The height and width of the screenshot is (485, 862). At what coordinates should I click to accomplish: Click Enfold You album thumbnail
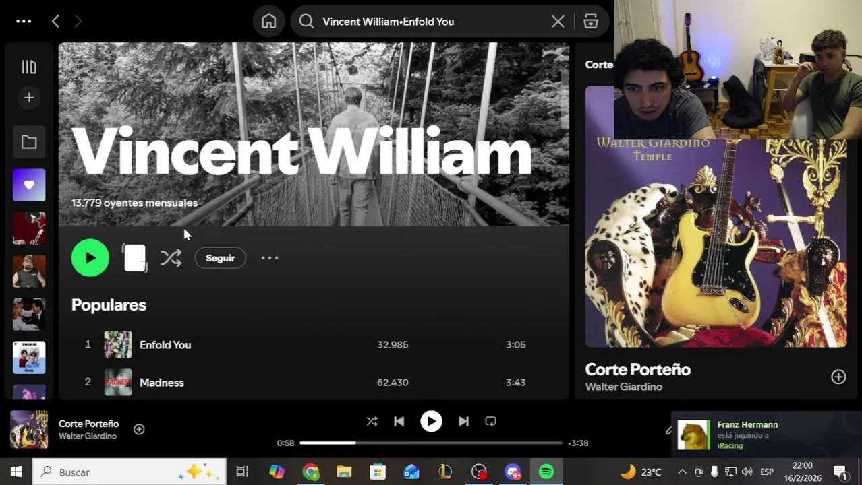118,344
